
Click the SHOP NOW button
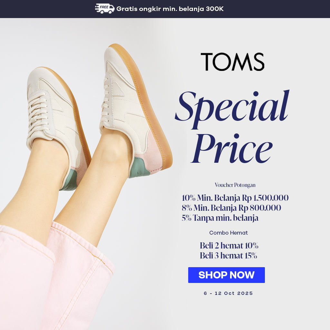pyautogui.click(x=227, y=275)
